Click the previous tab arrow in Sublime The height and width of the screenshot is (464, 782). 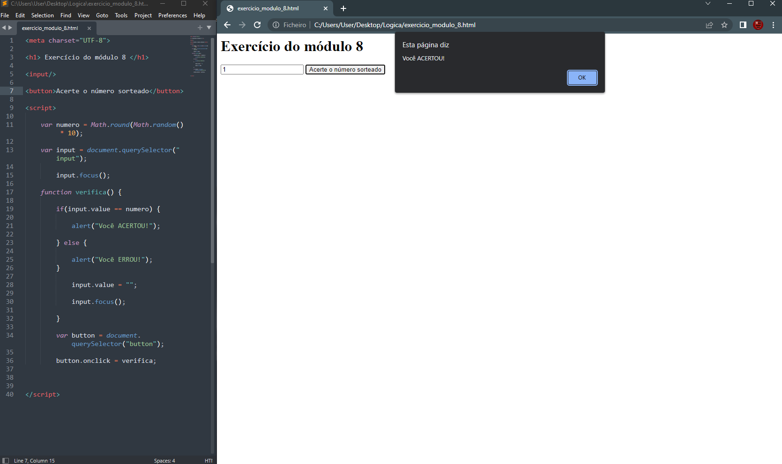pyautogui.click(x=4, y=28)
